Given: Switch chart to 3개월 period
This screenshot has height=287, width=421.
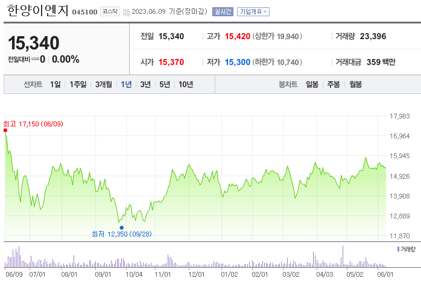Looking at the screenshot, I should [x=103, y=85].
